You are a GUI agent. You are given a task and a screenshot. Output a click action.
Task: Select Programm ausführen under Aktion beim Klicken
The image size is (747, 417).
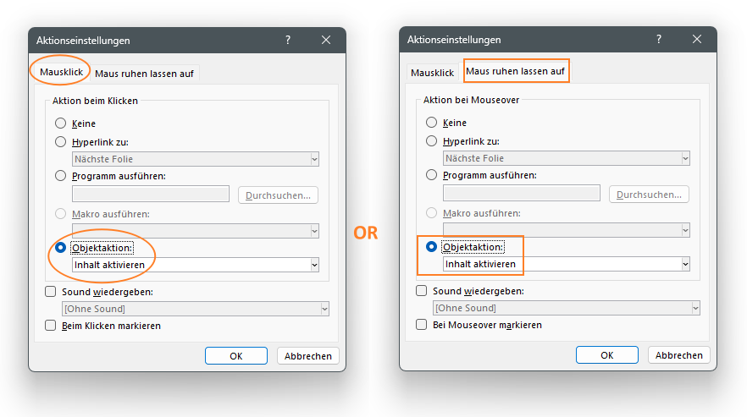click(61, 176)
